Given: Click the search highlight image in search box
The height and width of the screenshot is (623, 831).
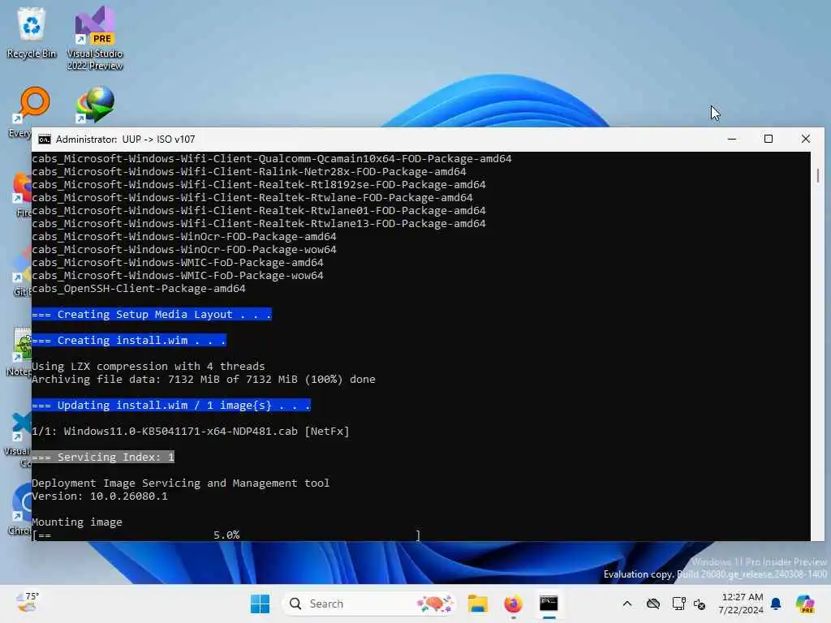Looking at the screenshot, I should click(435, 604).
